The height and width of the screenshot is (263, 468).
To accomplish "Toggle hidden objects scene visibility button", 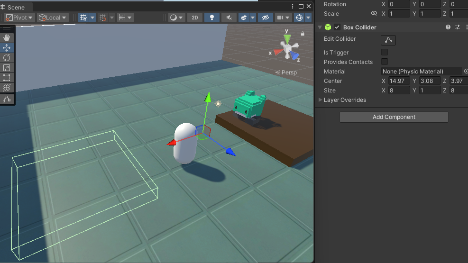I will pyautogui.click(x=266, y=18).
